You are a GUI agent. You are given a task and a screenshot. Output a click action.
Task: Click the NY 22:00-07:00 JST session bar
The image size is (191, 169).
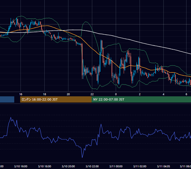141,99
